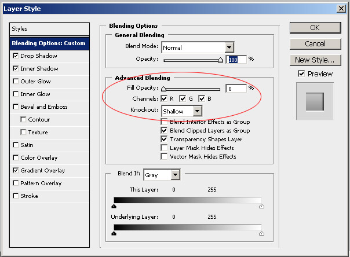Viewport: 350px width, 257px height.
Task: Open the Gradient Overlay settings label
Action: (43, 171)
